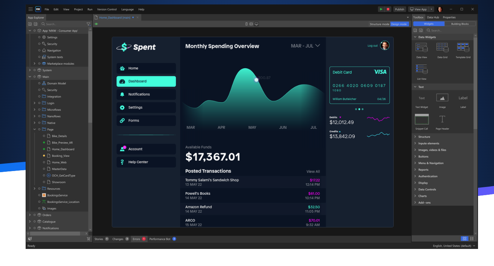Open the File menu

point(47,9)
